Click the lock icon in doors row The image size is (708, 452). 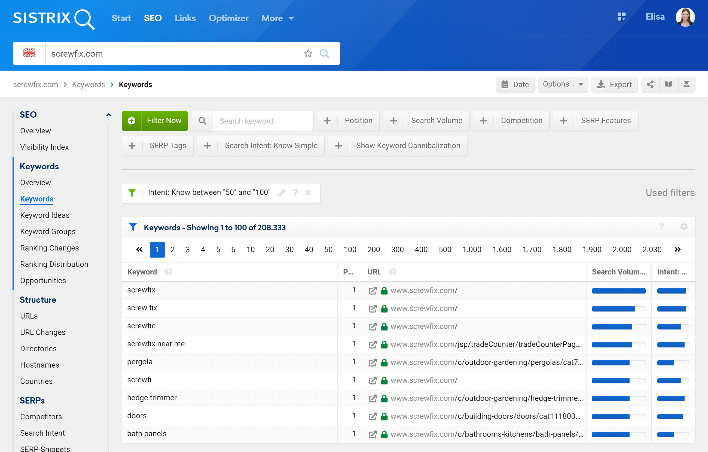(x=384, y=416)
